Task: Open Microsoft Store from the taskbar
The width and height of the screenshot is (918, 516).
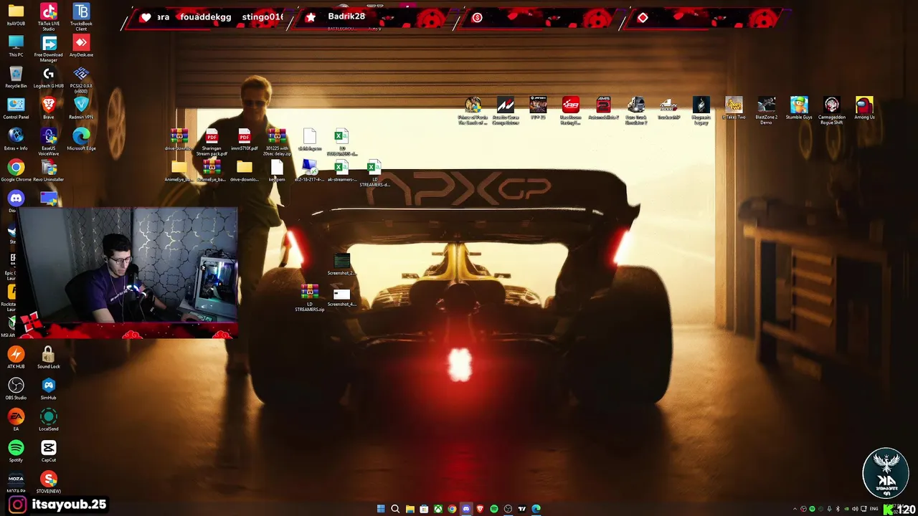Action: pos(424,509)
